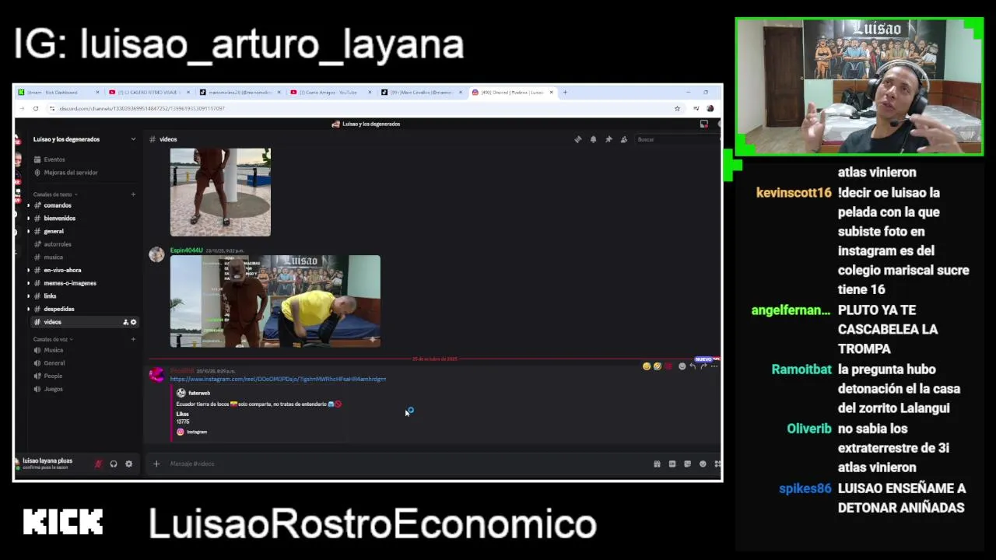Reply to the hovered message
The image size is (996, 560).
click(x=693, y=366)
